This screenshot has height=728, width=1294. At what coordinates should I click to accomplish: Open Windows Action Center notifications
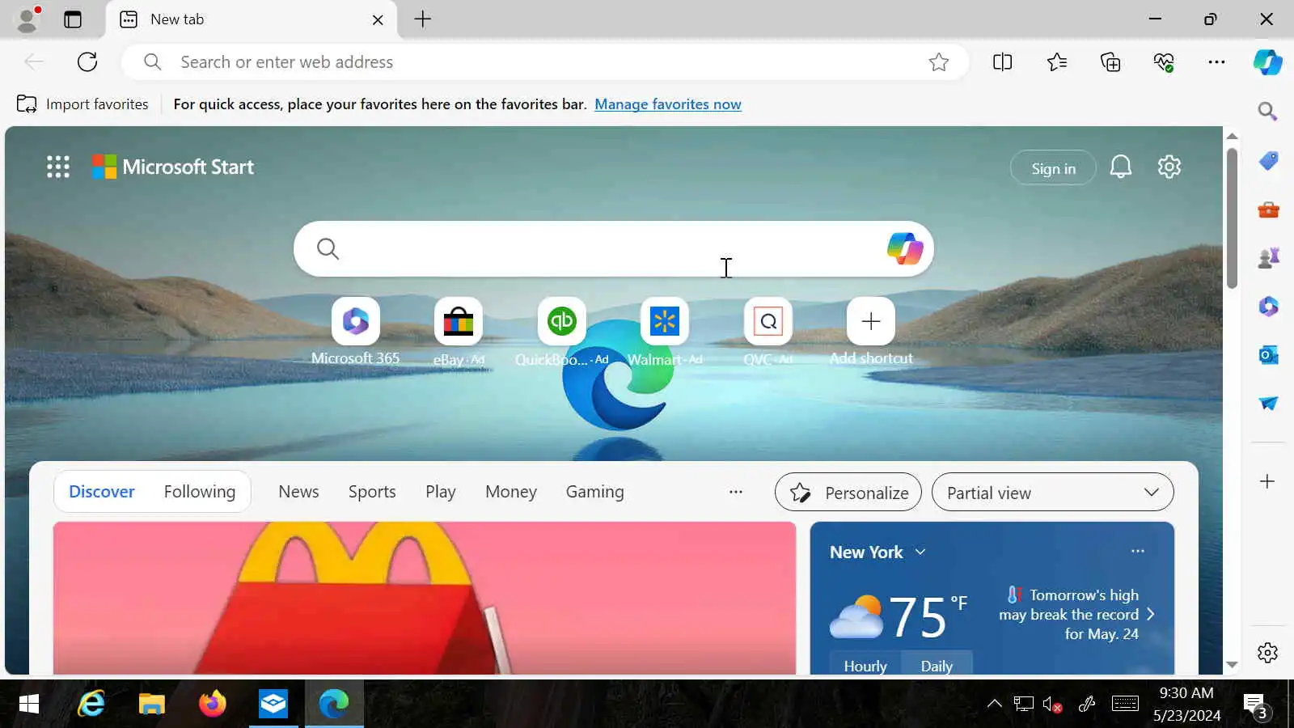(x=1255, y=704)
